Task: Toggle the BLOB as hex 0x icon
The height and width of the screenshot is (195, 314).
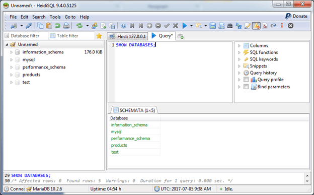Action: (x=265, y=26)
